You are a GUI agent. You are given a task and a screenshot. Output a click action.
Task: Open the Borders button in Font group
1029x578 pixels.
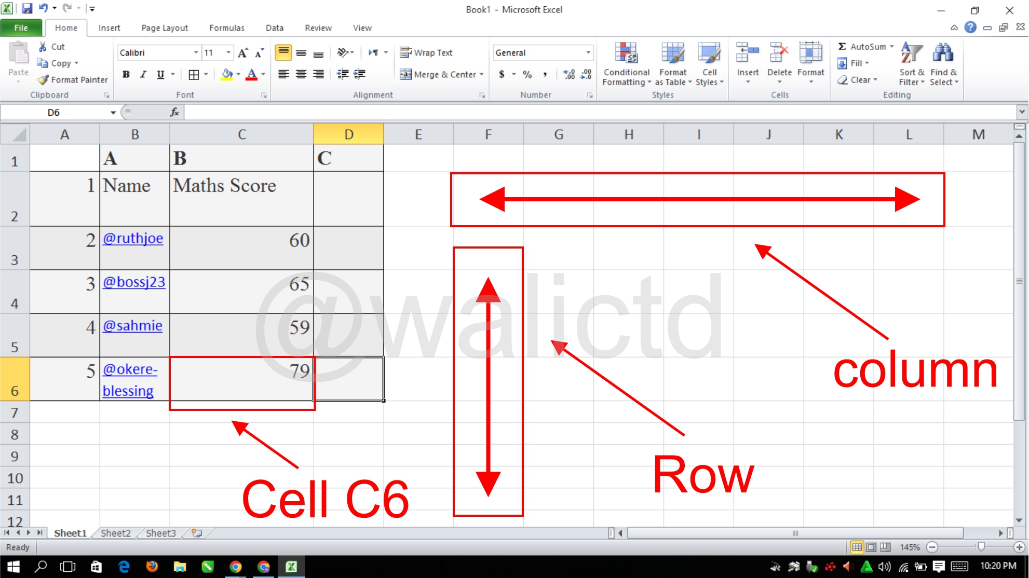tap(194, 75)
